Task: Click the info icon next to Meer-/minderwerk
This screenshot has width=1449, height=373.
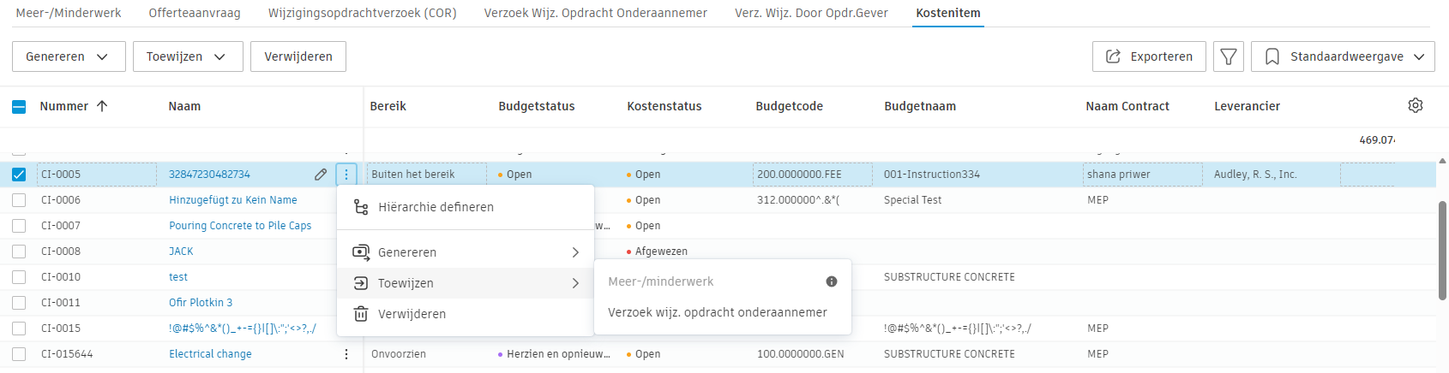Action: pos(832,281)
